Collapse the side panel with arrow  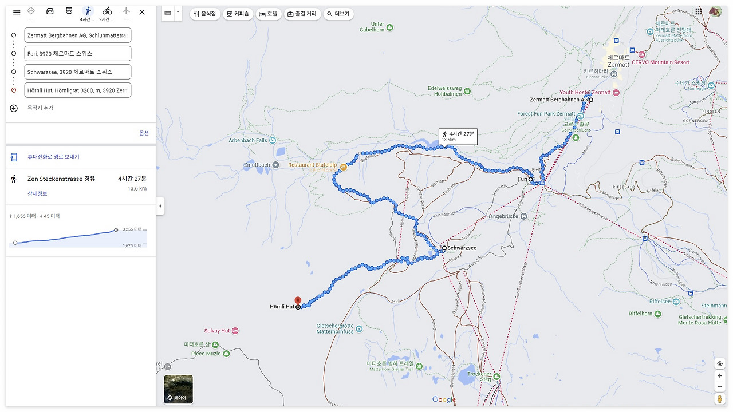pyautogui.click(x=160, y=206)
